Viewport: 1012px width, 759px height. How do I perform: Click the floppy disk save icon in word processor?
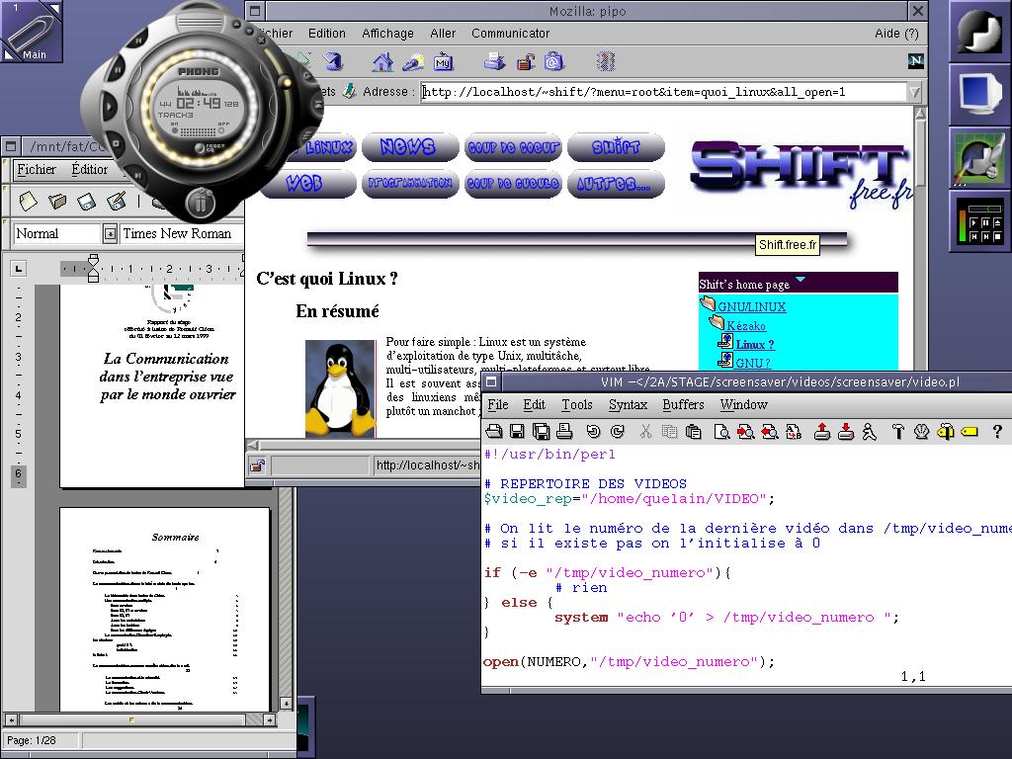click(x=87, y=202)
